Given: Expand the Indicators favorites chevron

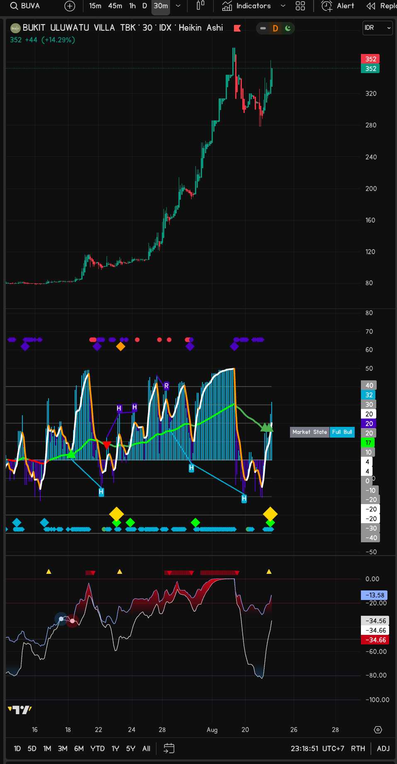Looking at the screenshot, I should pyautogui.click(x=283, y=6).
